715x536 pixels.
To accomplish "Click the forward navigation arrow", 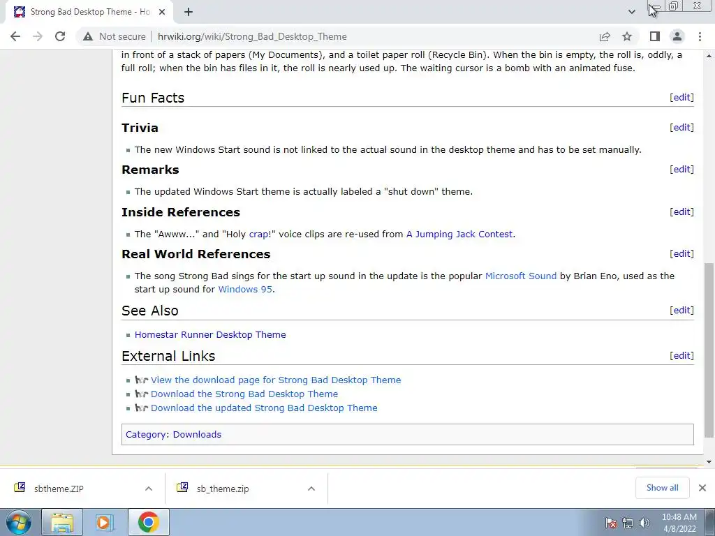I will [x=38, y=36].
